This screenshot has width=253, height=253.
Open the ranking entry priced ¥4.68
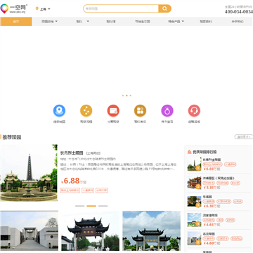pos(219,220)
